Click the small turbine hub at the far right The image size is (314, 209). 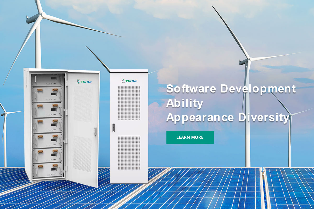point(289,115)
